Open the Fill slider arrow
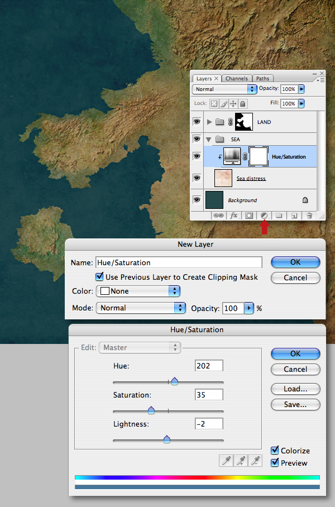This screenshot has width=335, height=507. [x=301, y=103]
